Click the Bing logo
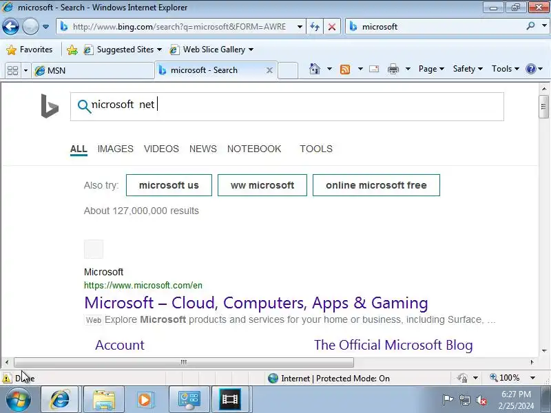Image resolution: width=551 pixels, height=413 pixels. [x=50, y=106]
